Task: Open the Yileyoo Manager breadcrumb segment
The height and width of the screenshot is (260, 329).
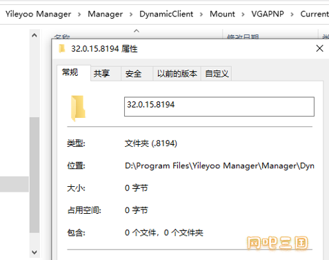Action: pos(38,14)
